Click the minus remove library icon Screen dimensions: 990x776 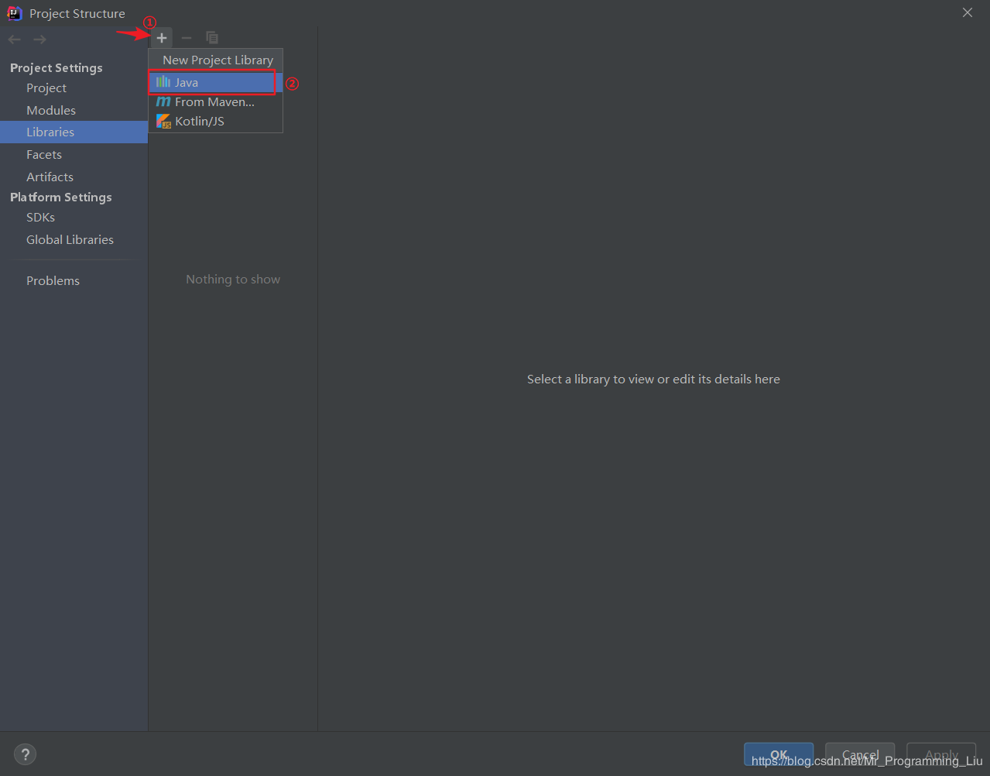pos(187,38)
